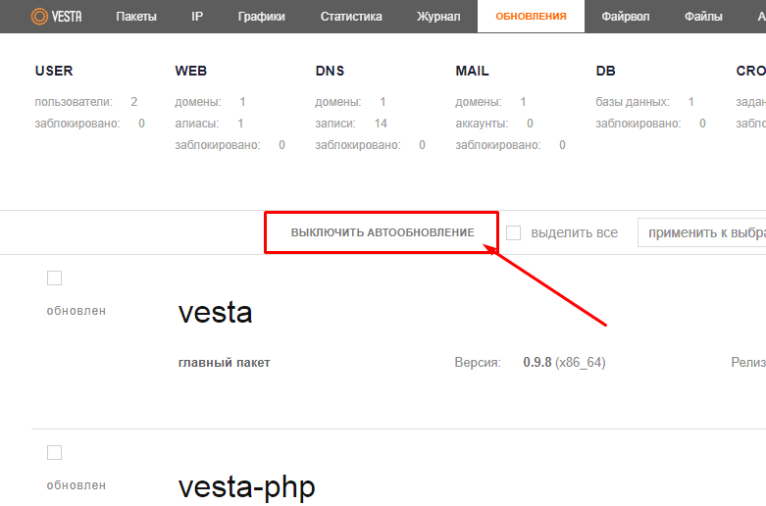Click the vesta-php package name
Viewport: 766px width, 506px height.
pos(246,486)
